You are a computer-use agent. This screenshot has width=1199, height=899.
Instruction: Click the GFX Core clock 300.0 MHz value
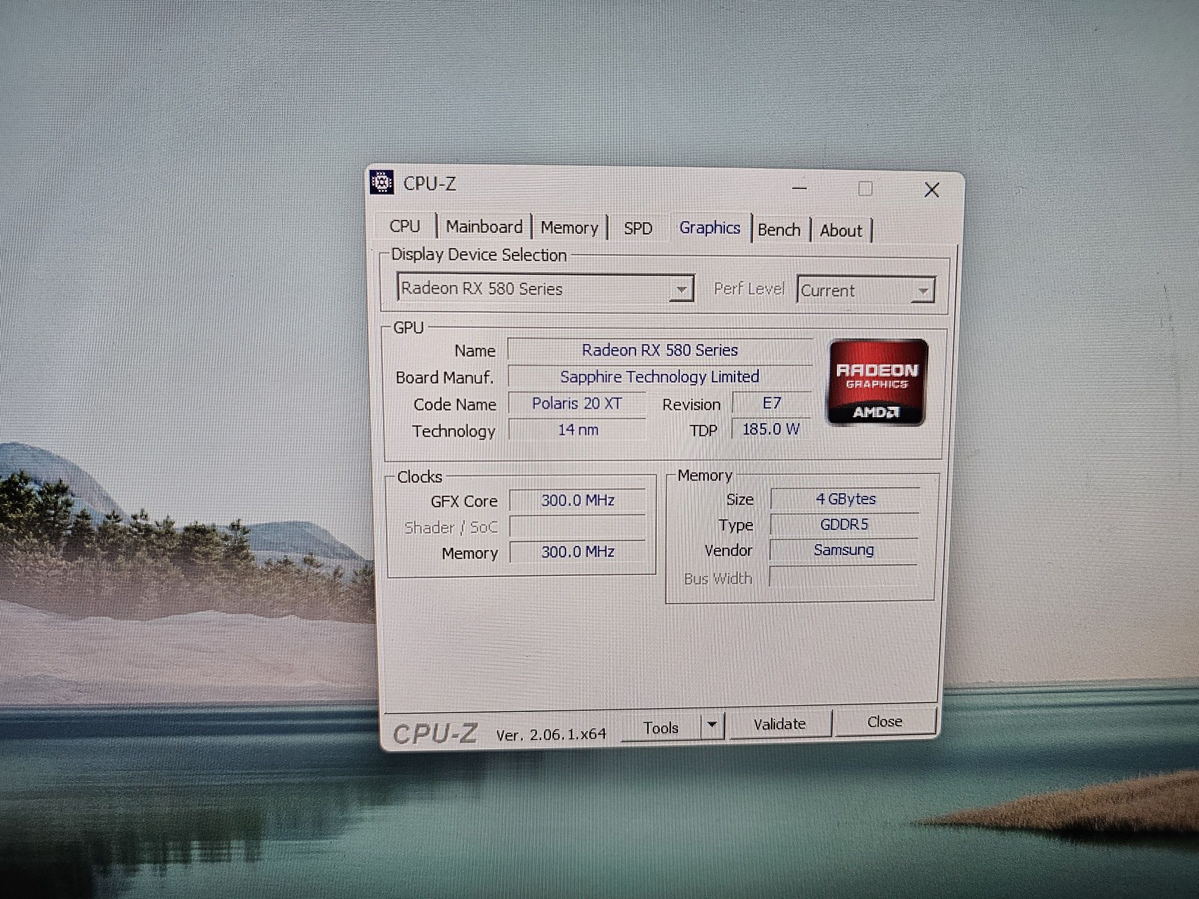tap(578, 500)
